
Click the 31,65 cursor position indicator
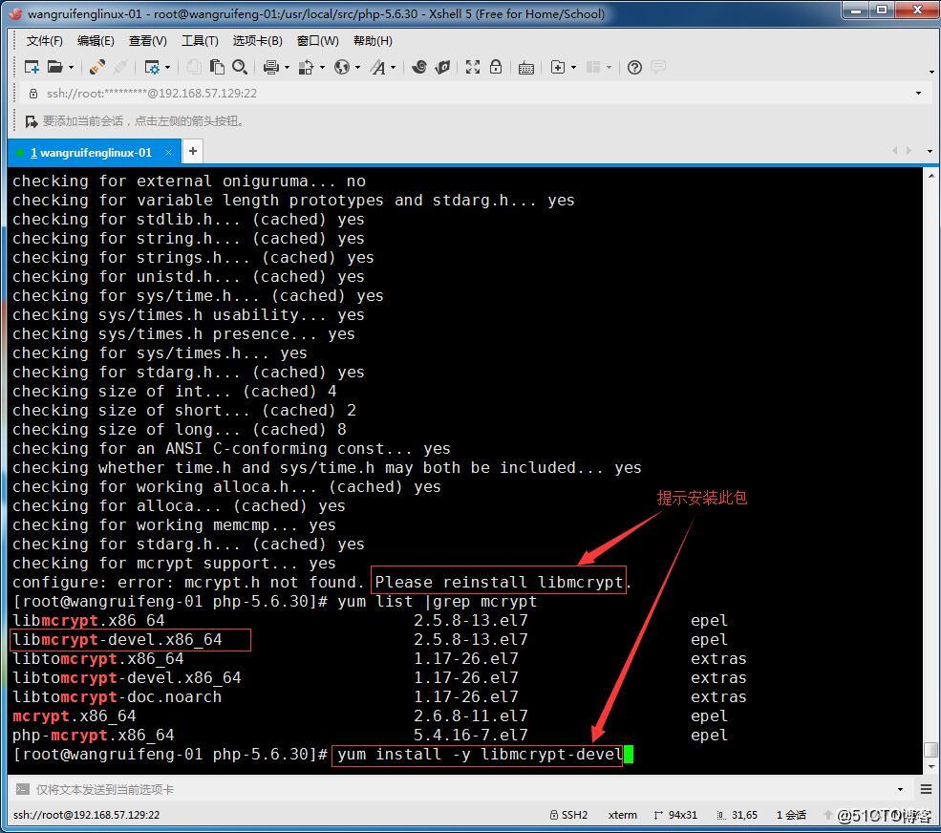pyautogui.click(x=738, y=815)
